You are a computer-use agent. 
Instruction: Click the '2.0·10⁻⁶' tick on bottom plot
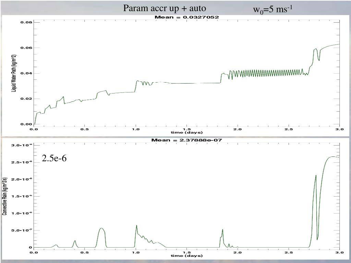(22, 179)
